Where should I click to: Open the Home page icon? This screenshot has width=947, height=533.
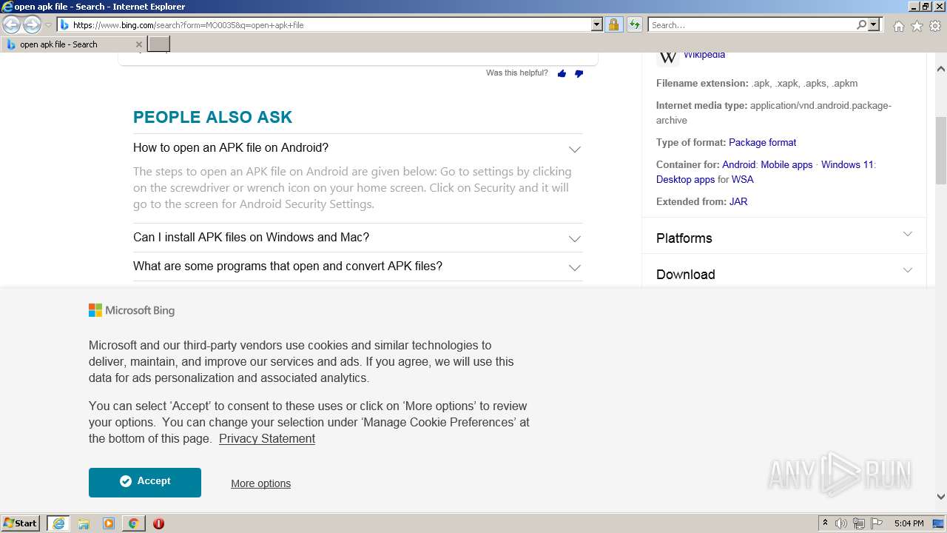pos(898,26)
